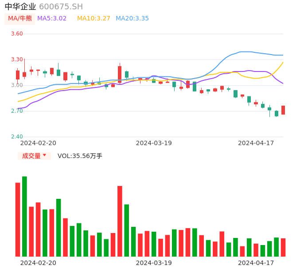Click the rightmost red volume bar
This screenshot has width=304, height=269.
pyautogui.click(x=283, y=247)
